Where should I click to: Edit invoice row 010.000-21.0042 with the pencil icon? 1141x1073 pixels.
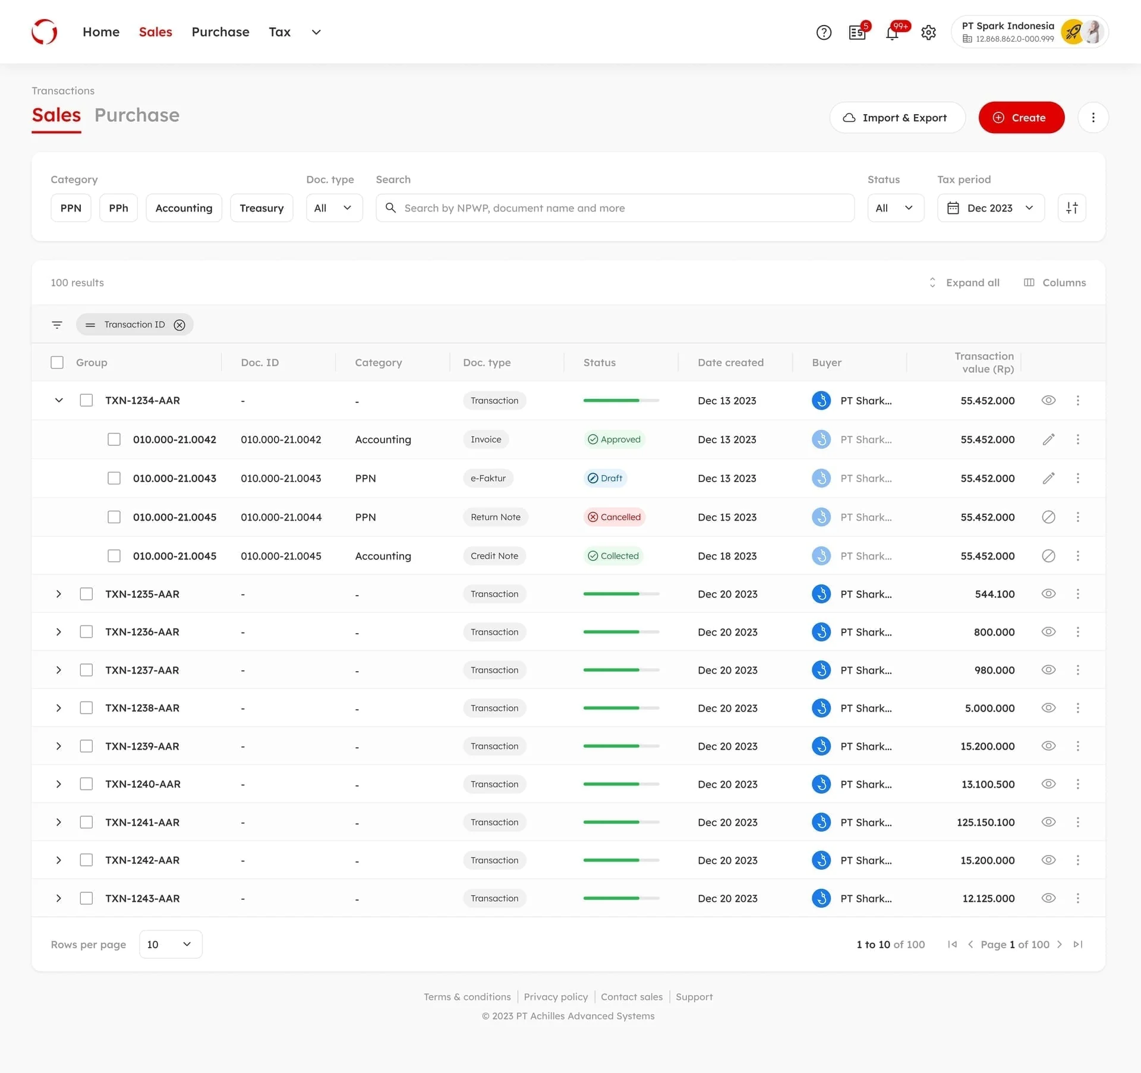[1048, 439]
